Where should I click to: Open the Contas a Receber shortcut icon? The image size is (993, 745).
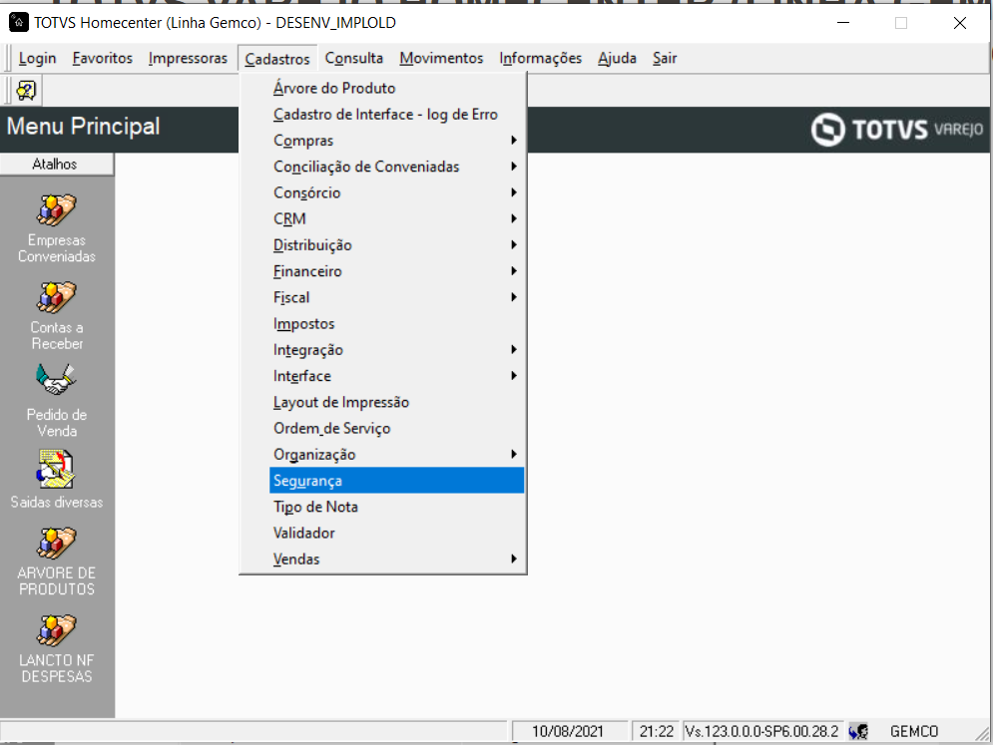pos(56,297)
